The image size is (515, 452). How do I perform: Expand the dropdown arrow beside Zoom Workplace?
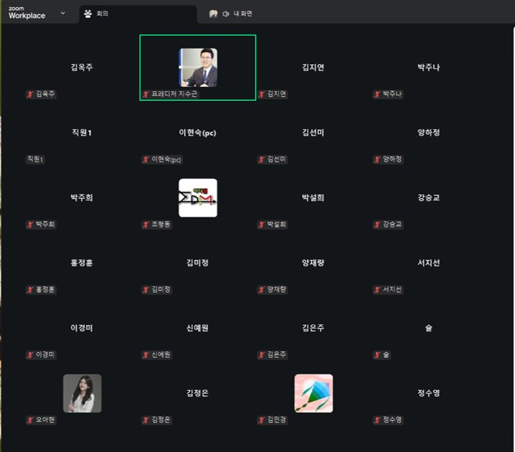63,13
